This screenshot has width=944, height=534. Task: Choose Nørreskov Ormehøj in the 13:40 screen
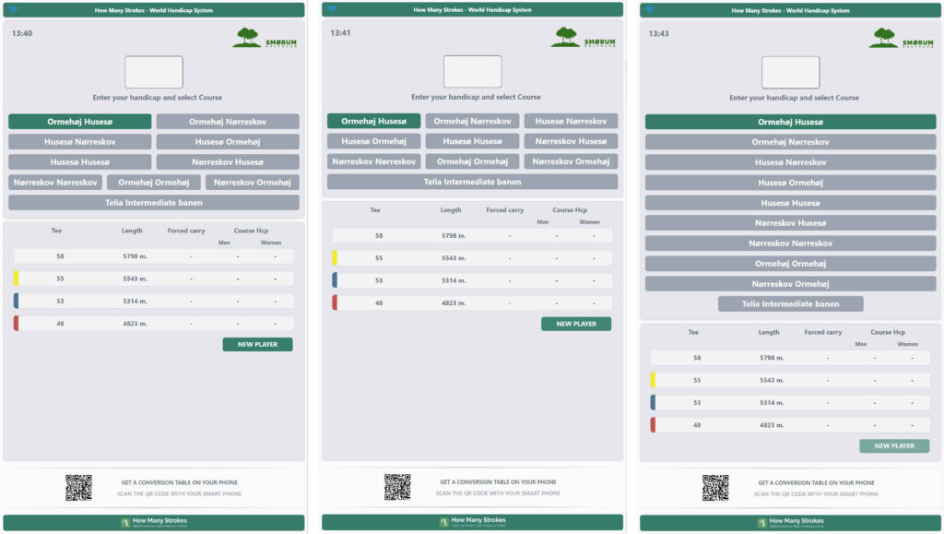pos(253,183)
